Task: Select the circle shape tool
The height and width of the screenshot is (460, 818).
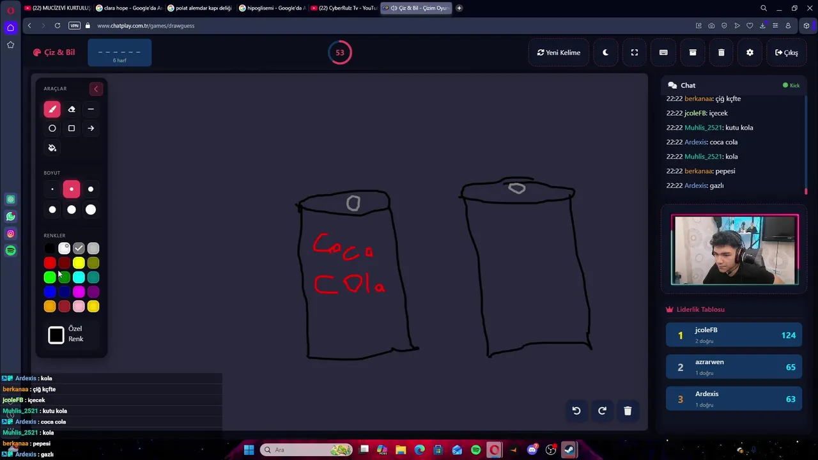Action: click(52, 128)
